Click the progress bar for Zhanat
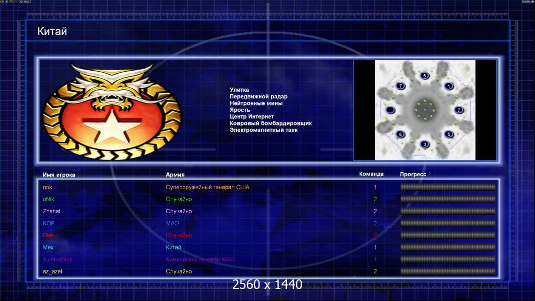Screen dimensions: 535x301 [x=448, y=211]
